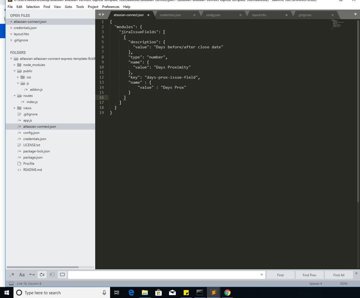Viewport: 360px width, 298px height.
Task: Close the config.json tab
Action: click(240, 15)
